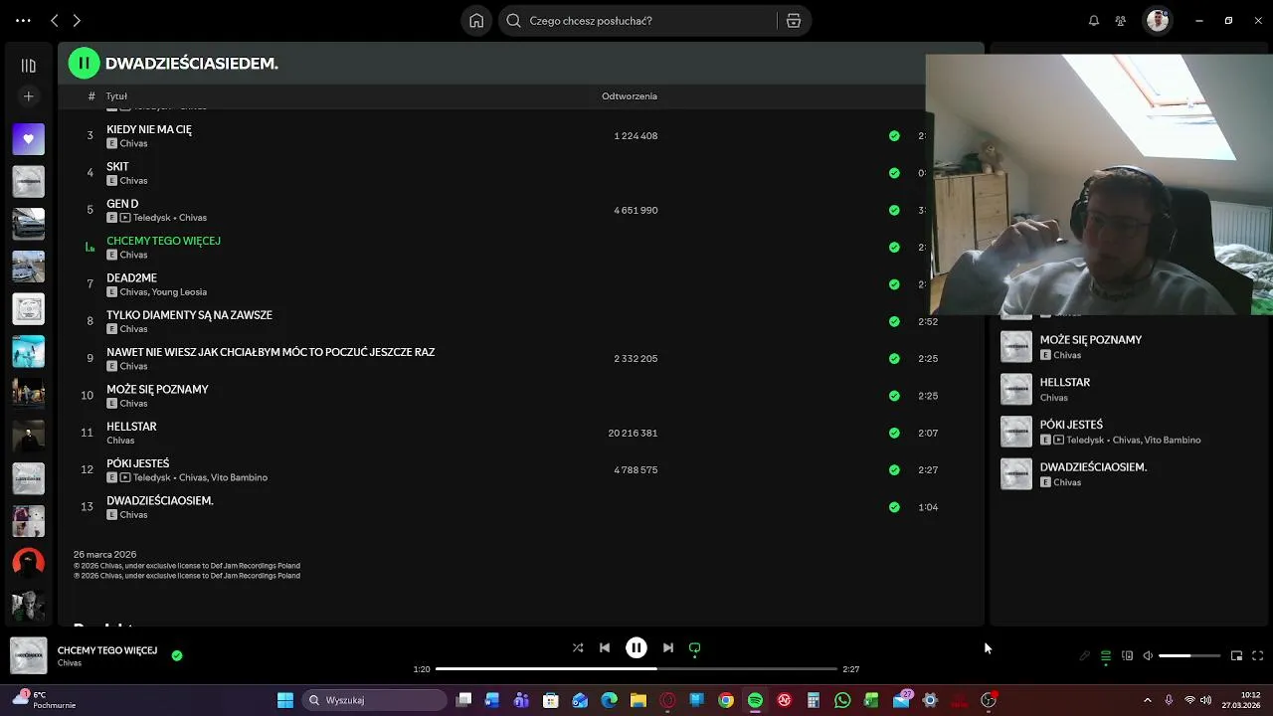Open Google Chrome from the taskbar

tap(726, 700)
